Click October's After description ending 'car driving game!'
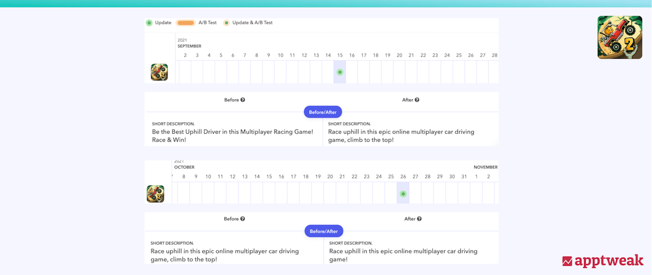 click(x=403, y=255)
